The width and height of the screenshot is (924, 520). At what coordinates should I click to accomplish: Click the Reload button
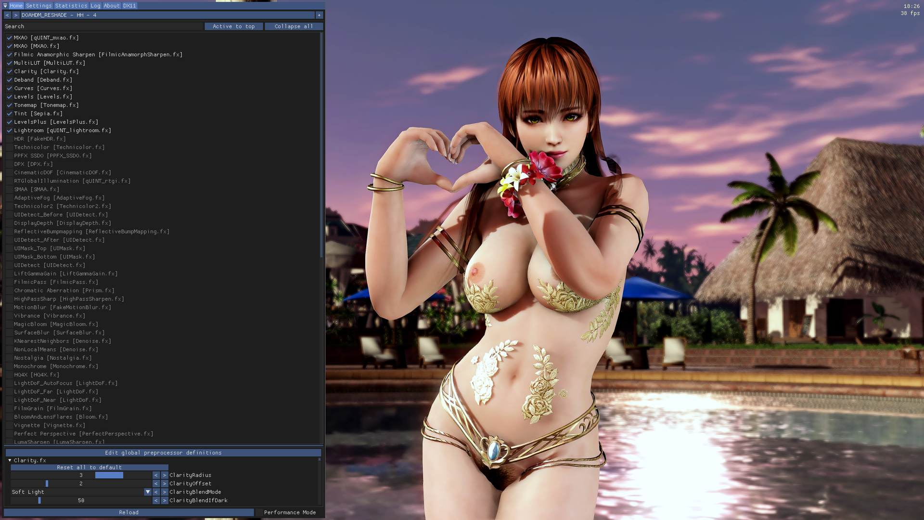[x=128, y=512]
